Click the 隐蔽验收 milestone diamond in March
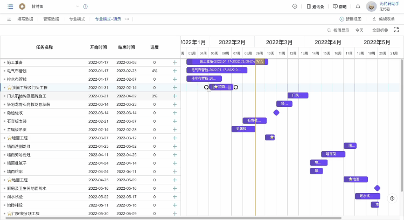This screenshot has height=220, width=404. 276,112
